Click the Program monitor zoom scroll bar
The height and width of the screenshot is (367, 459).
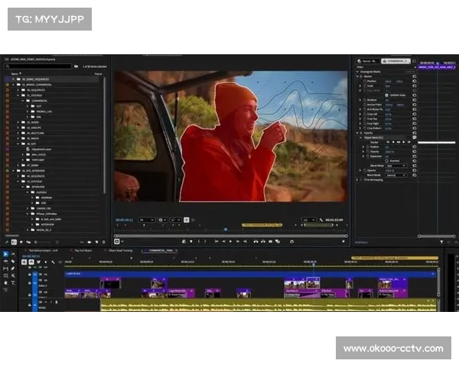231,235
